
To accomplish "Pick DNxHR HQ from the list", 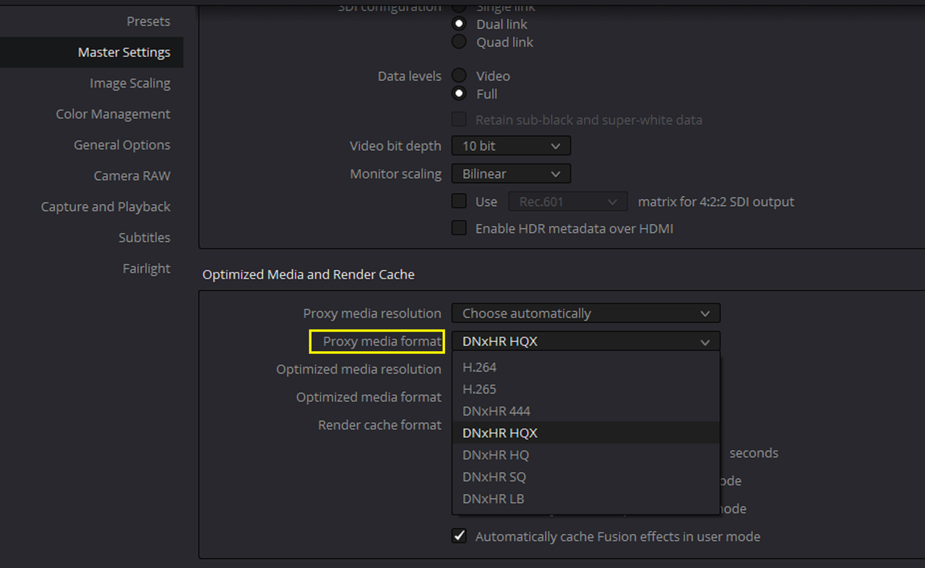I will [x=585, y=455].
